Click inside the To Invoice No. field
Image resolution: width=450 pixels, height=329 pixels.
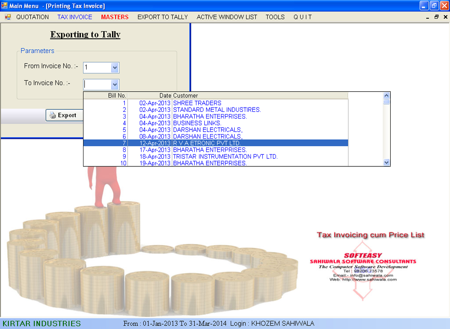(x=97, y=85)
